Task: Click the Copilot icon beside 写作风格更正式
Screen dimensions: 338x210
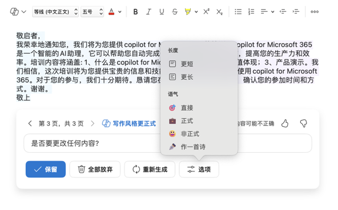Action: pos(106,123)
